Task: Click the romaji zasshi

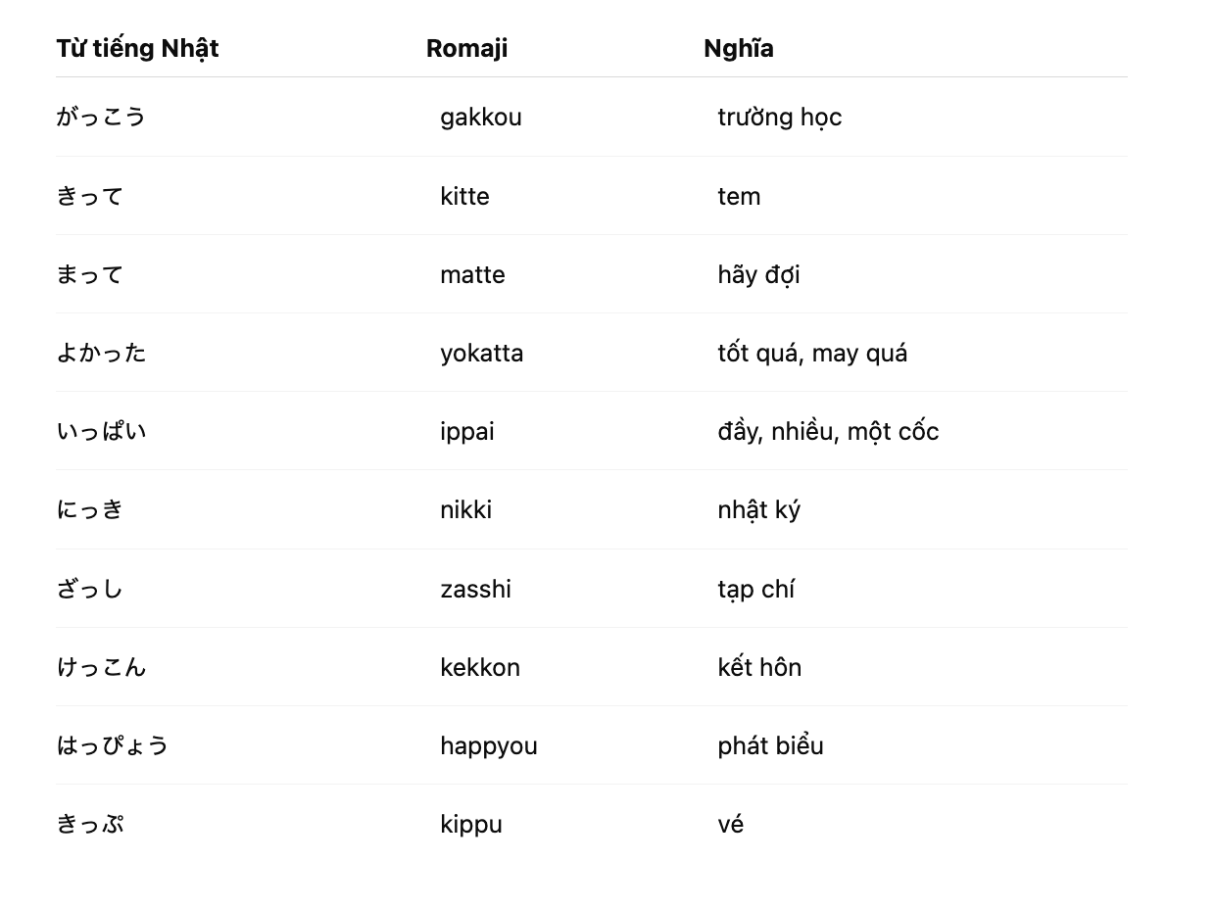Action: tap(475, 589)
